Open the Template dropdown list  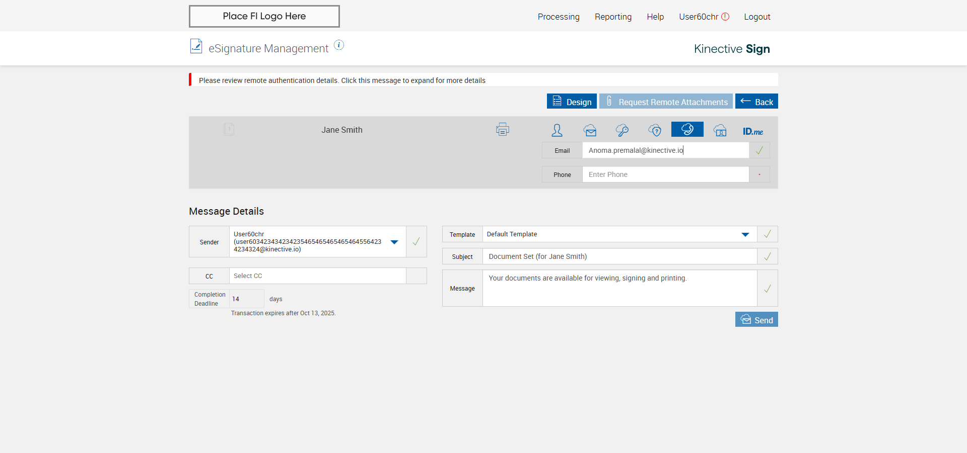[745, 234]
